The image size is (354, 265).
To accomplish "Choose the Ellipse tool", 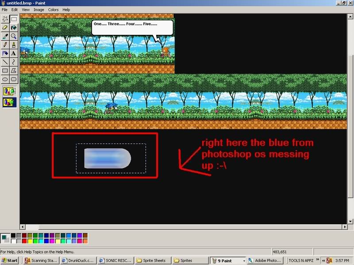I will coord(5,79).
